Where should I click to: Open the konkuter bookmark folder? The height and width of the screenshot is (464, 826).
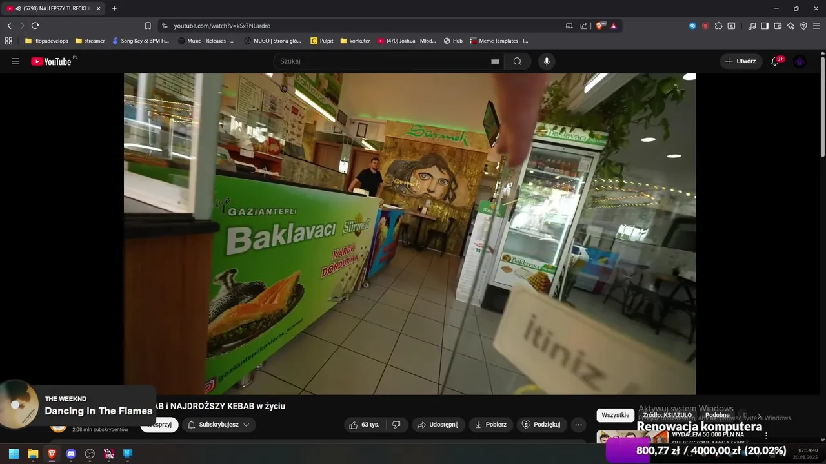355,41
